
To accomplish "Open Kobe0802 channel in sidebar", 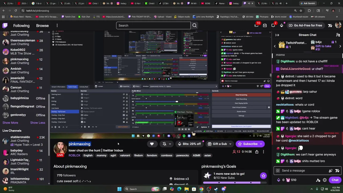I will point(25,51).
